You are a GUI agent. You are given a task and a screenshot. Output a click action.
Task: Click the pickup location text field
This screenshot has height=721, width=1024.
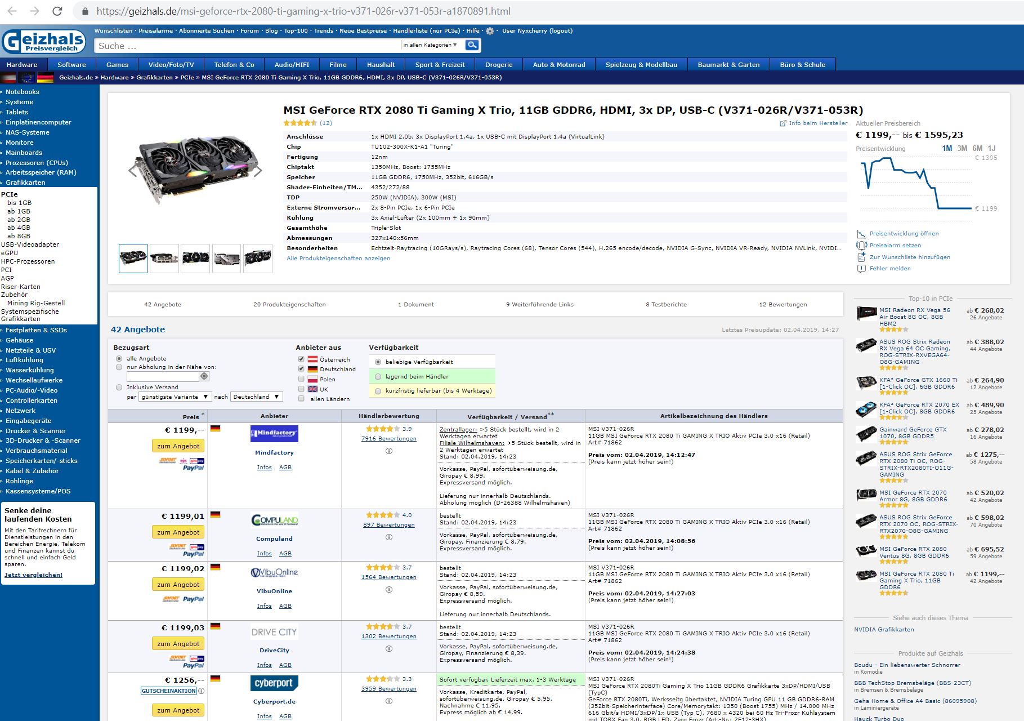tap(163, 376)
